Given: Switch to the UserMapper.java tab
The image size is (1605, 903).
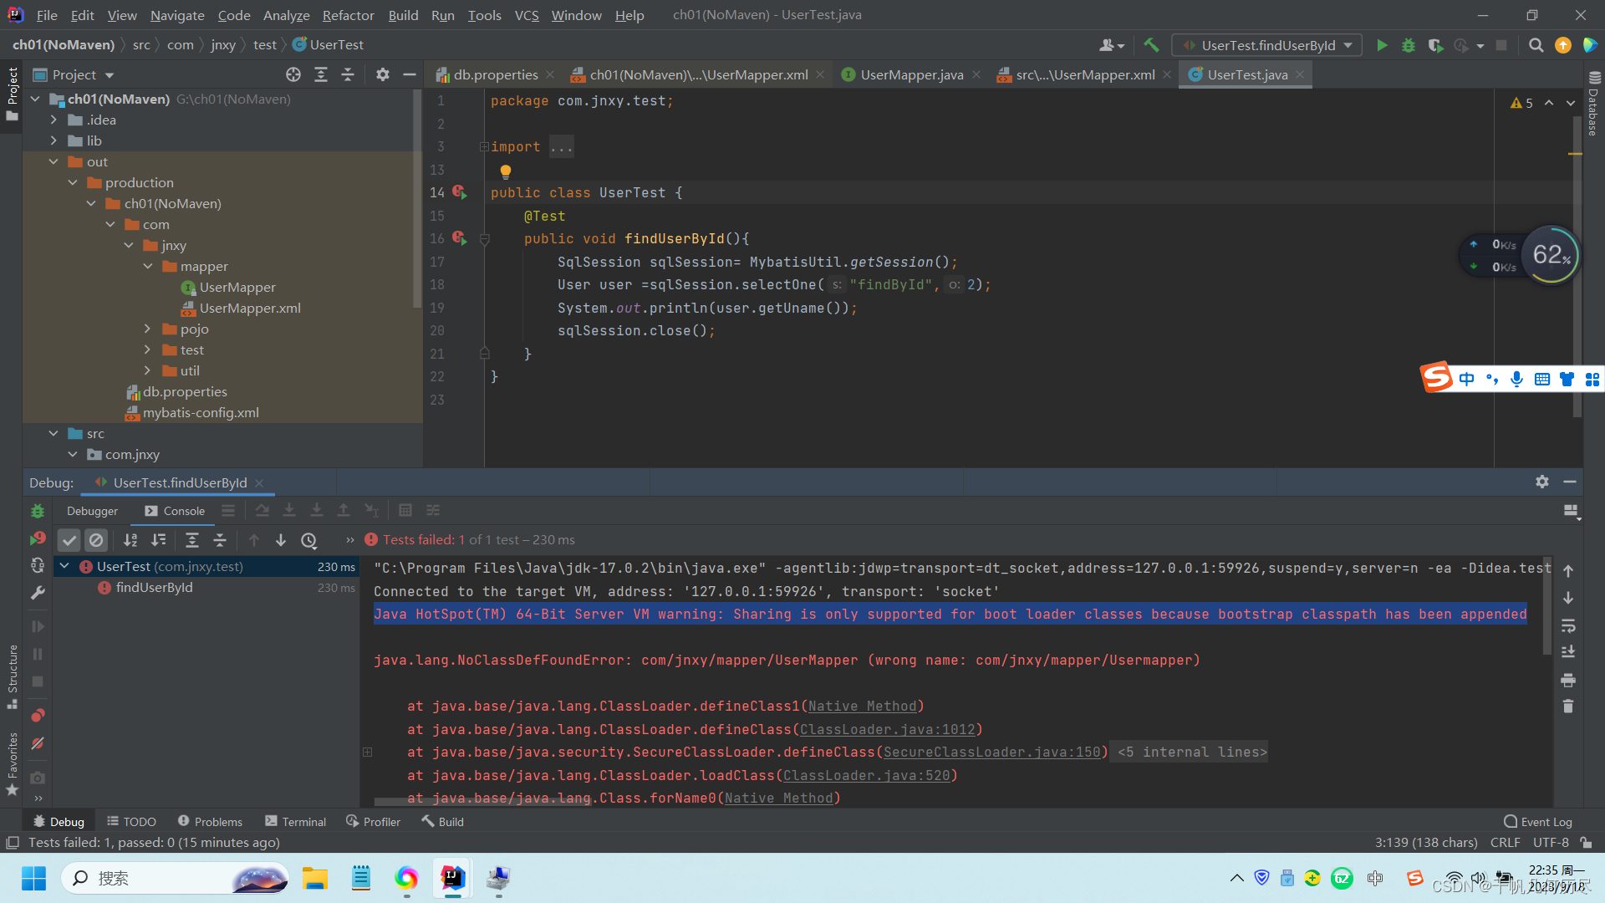Looking at the screenshot, I should 910,74.
